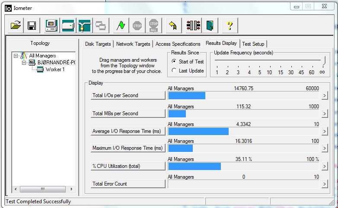Screen dimensions: 338x208
Task: Open About help question mark icon
Action: 230,25
